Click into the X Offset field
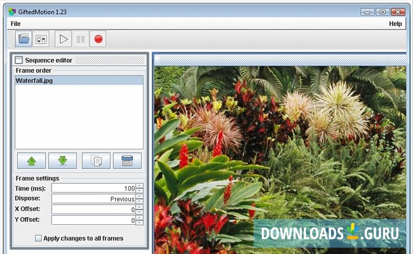Screen dimensions: 413x254 [93, 210]
